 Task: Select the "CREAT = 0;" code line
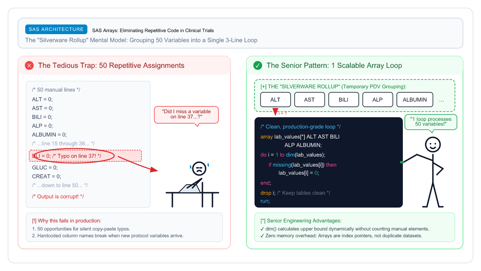pyautogui.click(x=46, y=176)
